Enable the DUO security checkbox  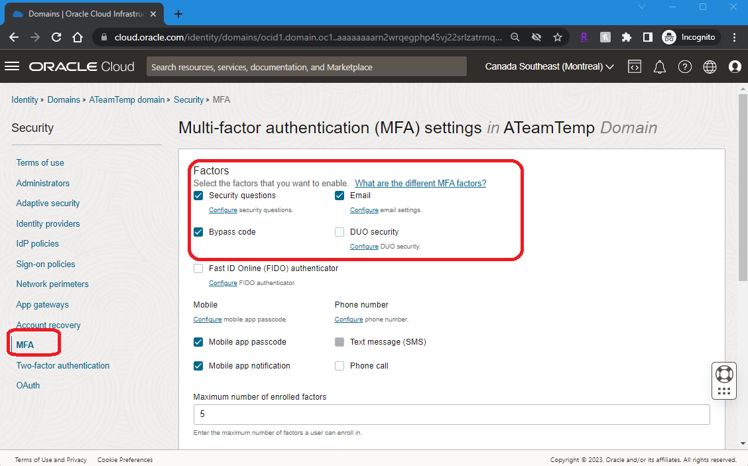(340, 232)
